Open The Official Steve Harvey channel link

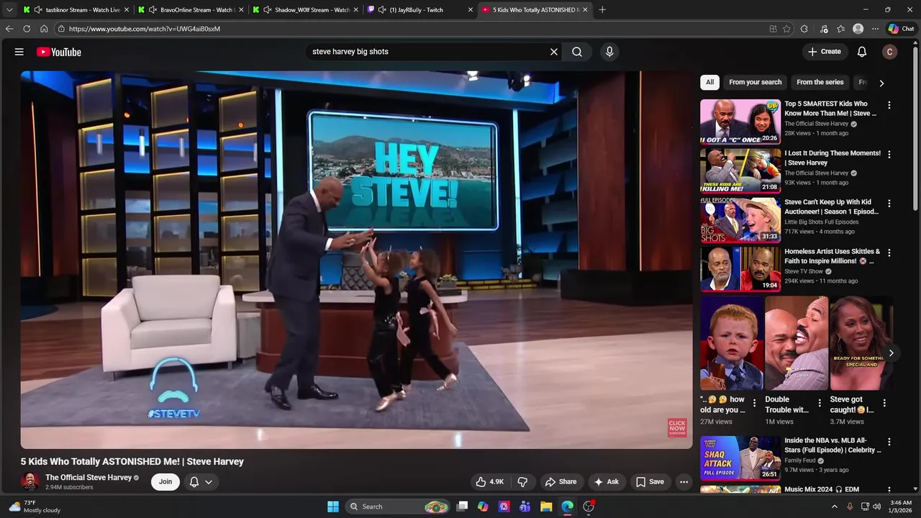click(89, 478)
